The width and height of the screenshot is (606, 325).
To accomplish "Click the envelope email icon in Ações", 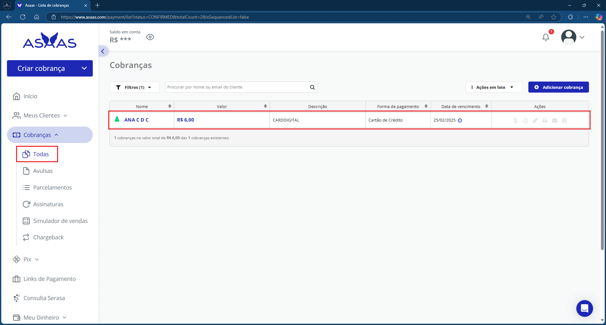I will (555, 120).
